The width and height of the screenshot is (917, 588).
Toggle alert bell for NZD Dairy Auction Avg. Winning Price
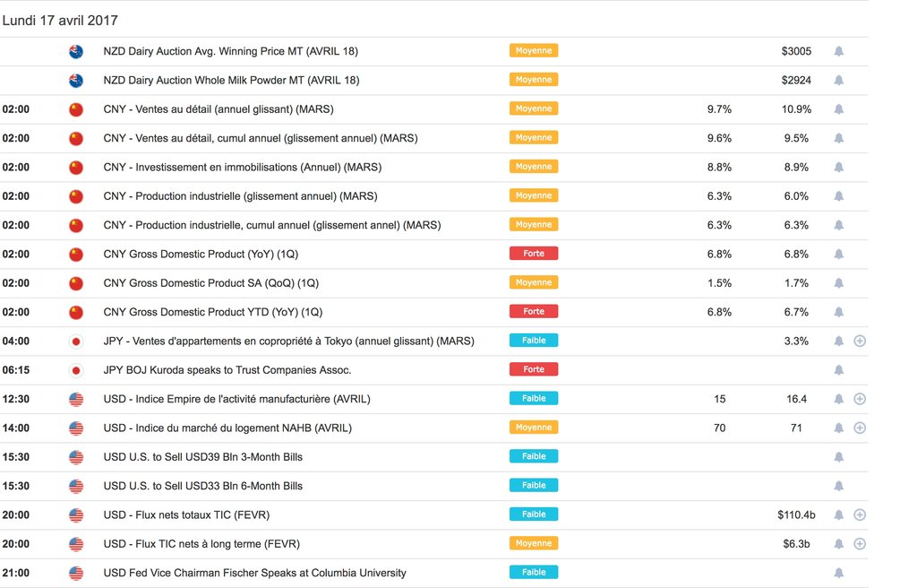pos(838,52)
